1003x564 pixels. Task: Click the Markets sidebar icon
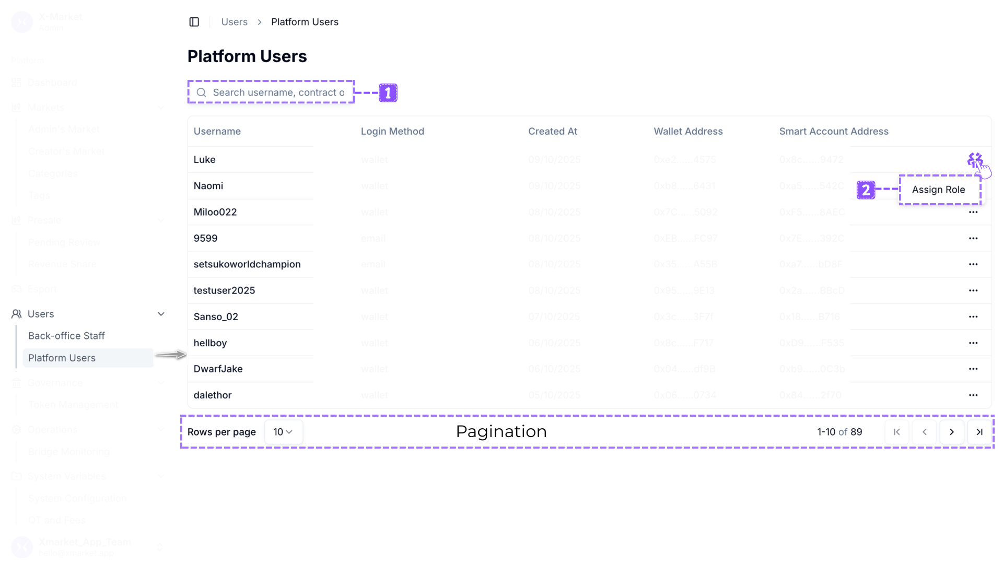coord(16,107)
